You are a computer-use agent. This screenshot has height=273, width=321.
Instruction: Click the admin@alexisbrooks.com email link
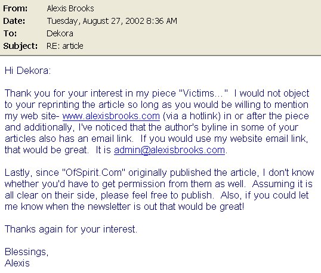click(x=169, y=150)
